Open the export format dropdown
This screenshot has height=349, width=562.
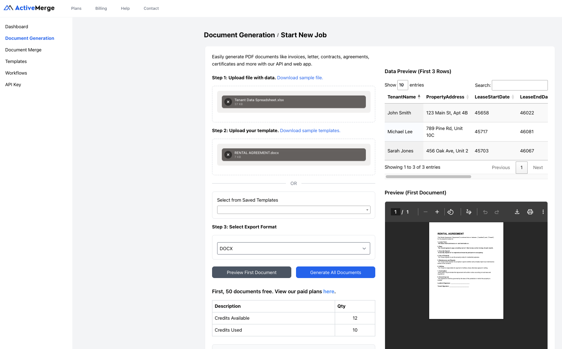293,248
